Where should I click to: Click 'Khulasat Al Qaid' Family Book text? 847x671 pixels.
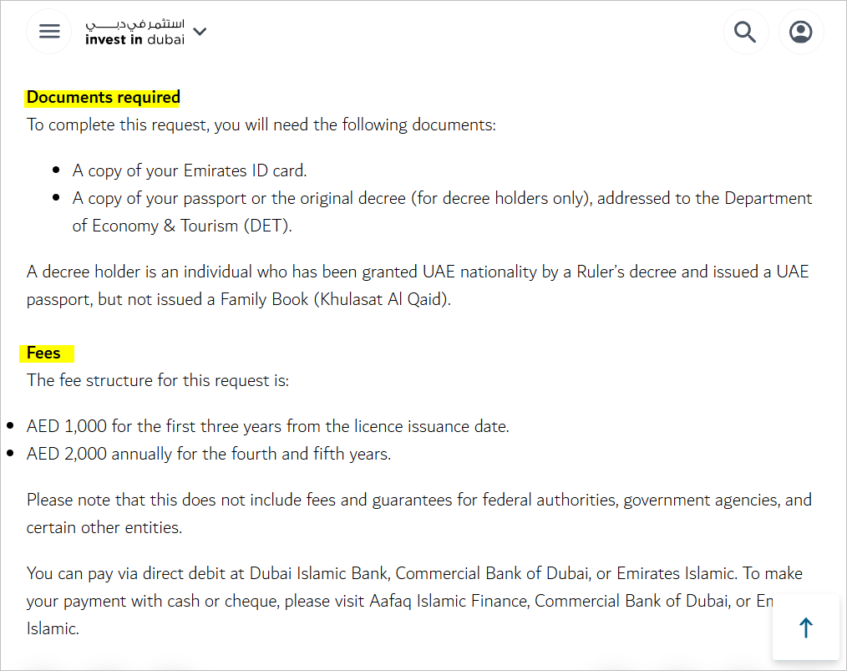[383, 299]
